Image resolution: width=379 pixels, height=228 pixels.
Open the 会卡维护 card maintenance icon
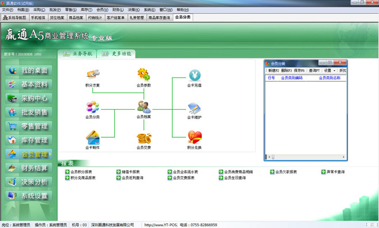click(x=195, y=108)
